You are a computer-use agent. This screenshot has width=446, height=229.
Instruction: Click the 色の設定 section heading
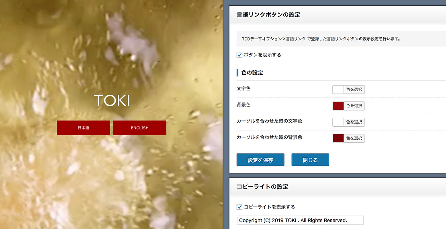pos(252,73)
